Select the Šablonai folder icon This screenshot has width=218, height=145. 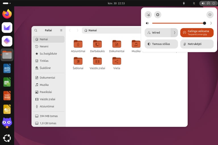coord(78,61)
